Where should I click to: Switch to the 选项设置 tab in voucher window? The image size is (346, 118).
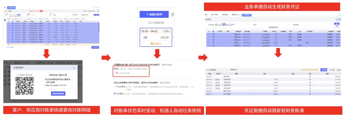point(225,14)
